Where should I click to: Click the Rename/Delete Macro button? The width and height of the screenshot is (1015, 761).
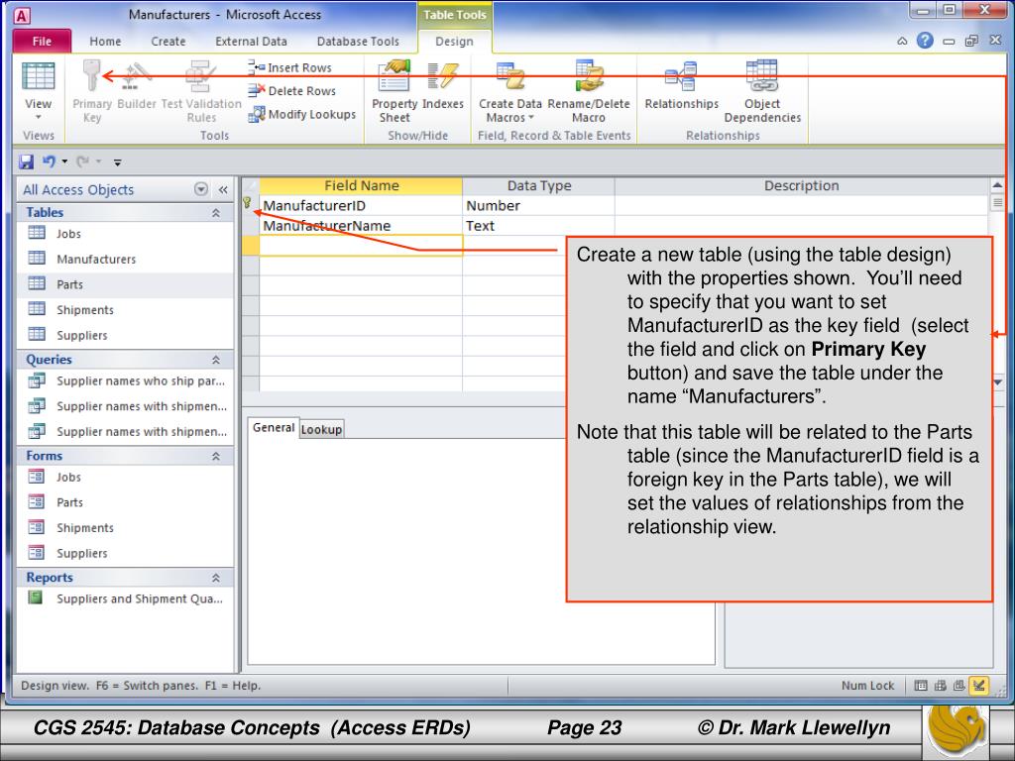(589, 91)
